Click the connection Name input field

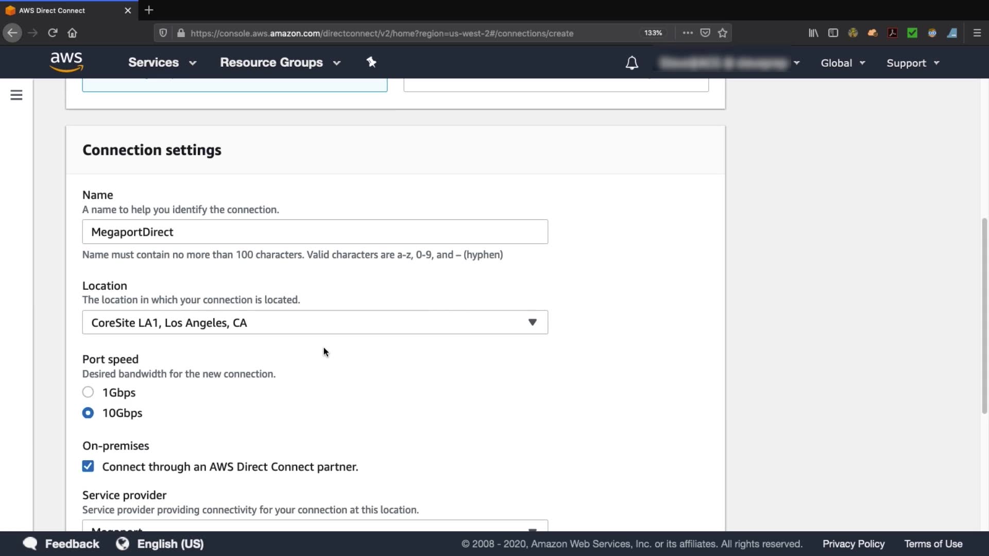pyautogui.click(x=315, y=232)
